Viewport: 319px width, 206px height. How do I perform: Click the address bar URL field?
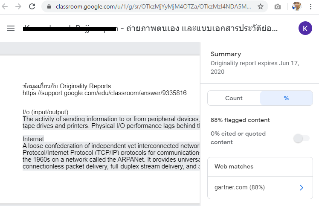154,7
